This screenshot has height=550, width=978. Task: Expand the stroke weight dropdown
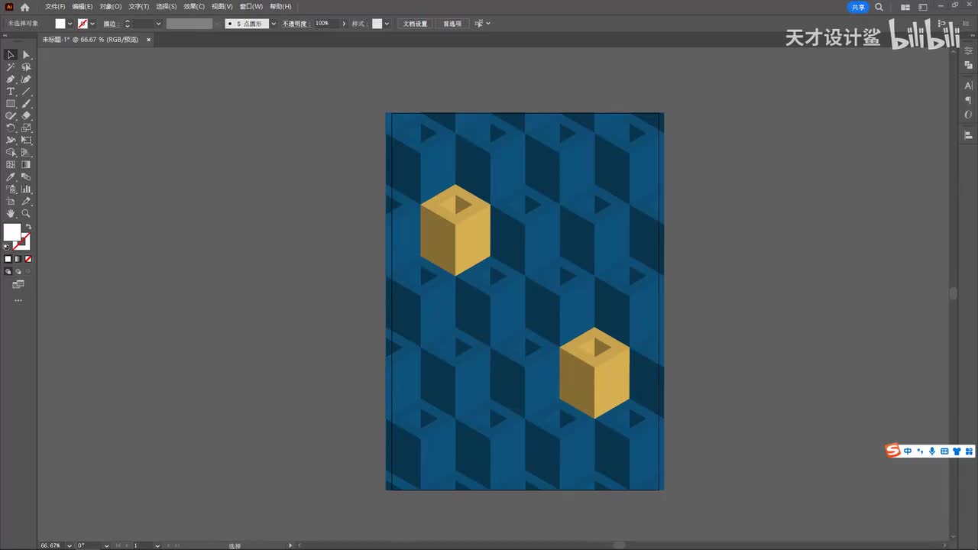158,24
